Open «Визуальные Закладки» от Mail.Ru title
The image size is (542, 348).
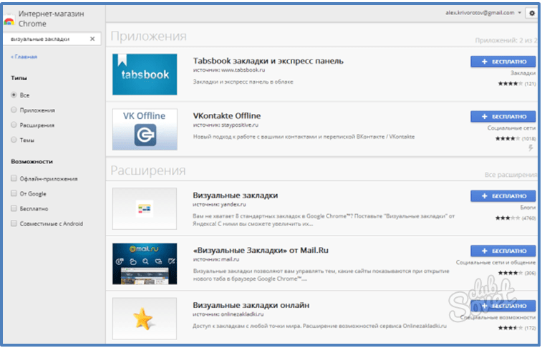point(261,250)
